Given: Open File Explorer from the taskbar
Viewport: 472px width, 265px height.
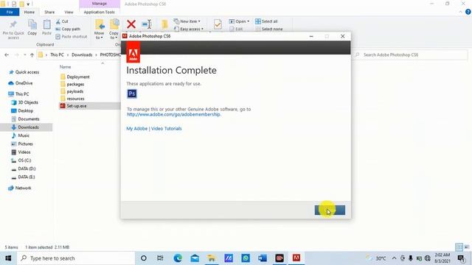Looking at the screenshot, I should tap(212, 258).
